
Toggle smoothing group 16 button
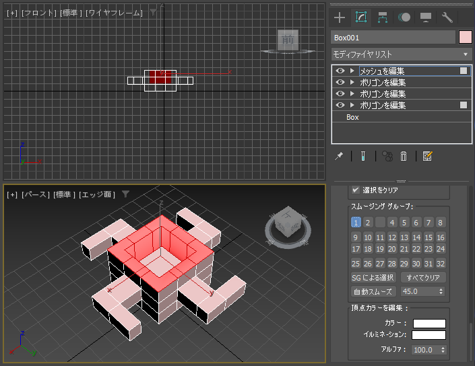441,237
